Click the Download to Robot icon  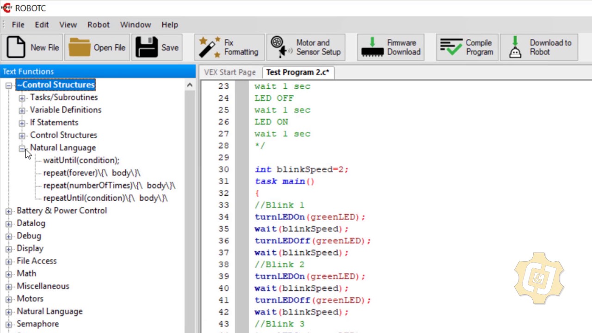[515, 47]
